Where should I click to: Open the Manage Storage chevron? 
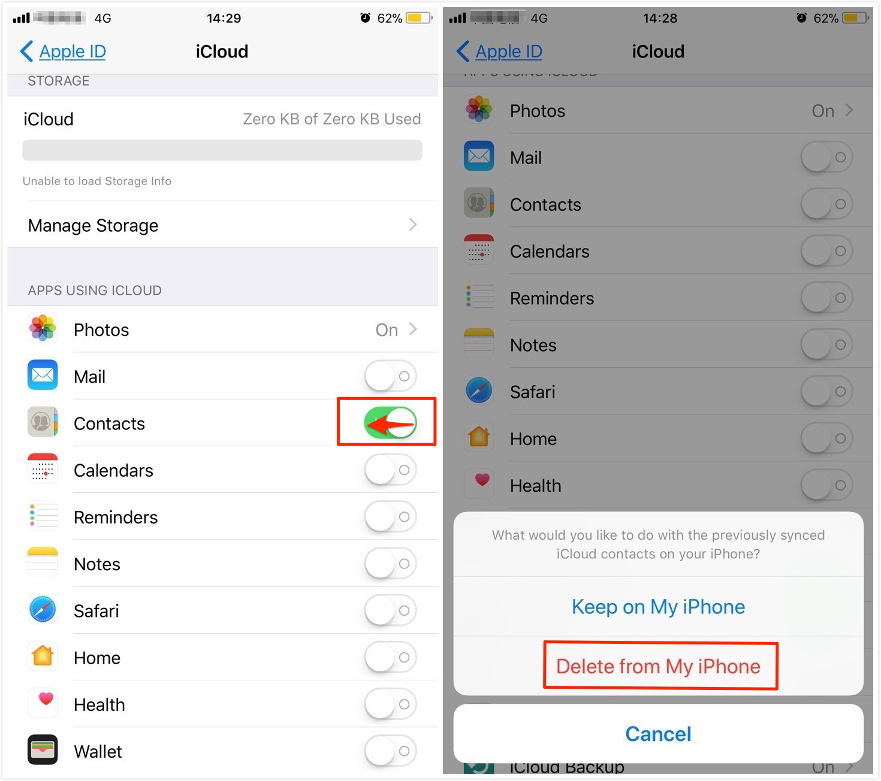click(x=413, y=225)
